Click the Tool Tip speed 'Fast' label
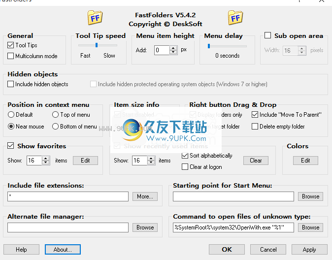The image size is (332, 260). 85,56
